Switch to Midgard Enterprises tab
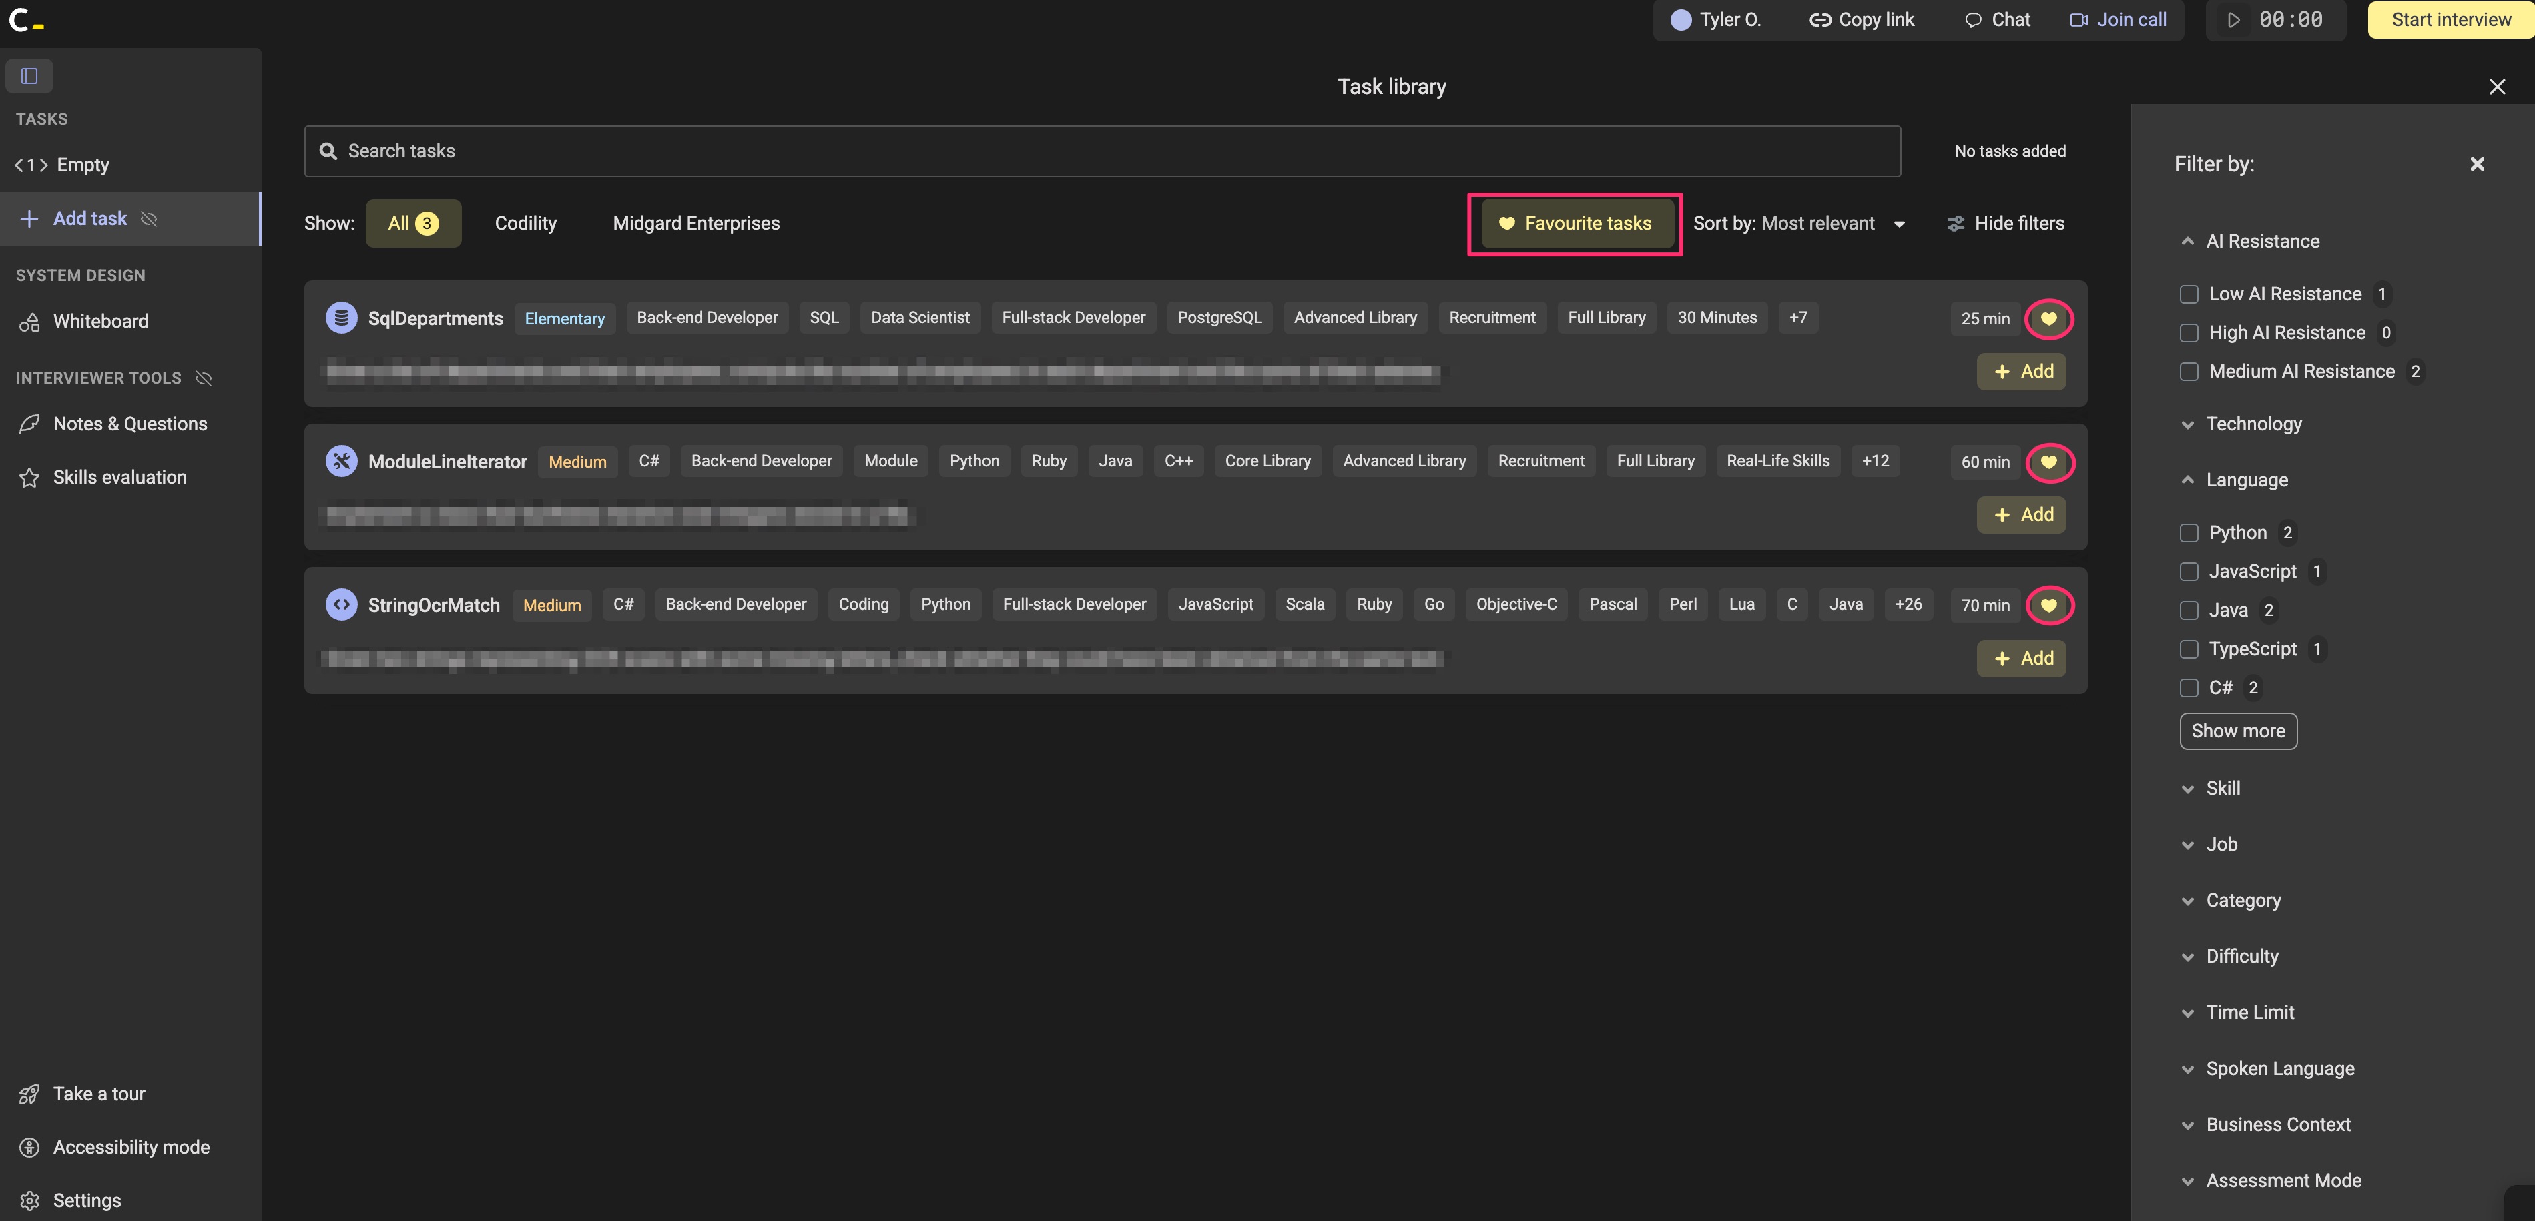This screenshot has height=1221, width=2535. pyautogui.click(x=695, y=224)
